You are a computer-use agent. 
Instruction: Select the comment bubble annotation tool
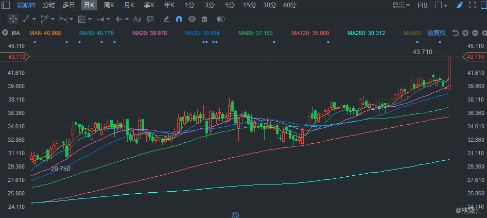click(150, 19)
